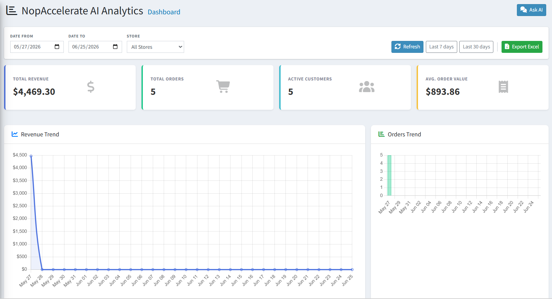Click the Revenue Trend heading
Viewport: 552px width, 299px height.
click(x=40, y=134)
